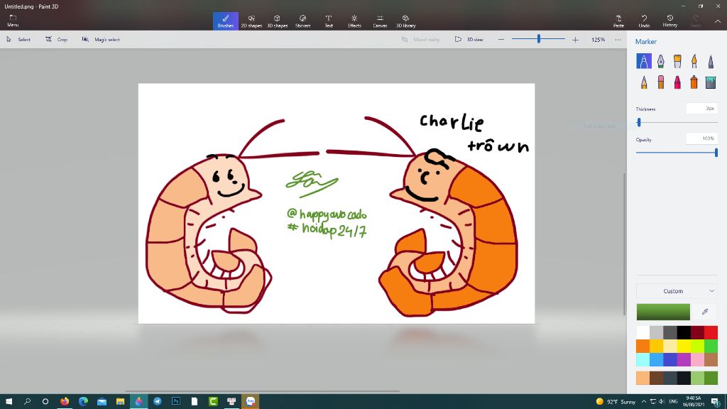
Task: Choose the Oil brush tool
Action: (x=677, y=61)
